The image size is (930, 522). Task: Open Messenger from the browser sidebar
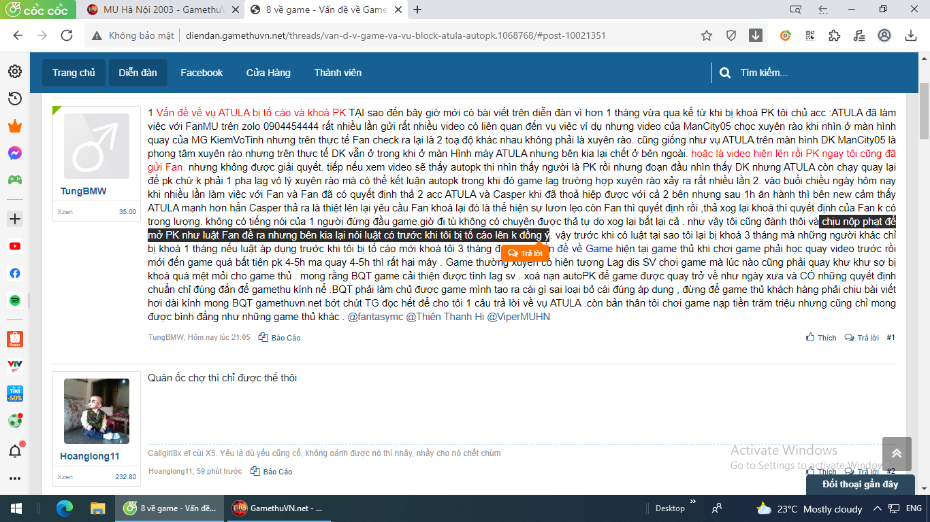click(14, 153)
